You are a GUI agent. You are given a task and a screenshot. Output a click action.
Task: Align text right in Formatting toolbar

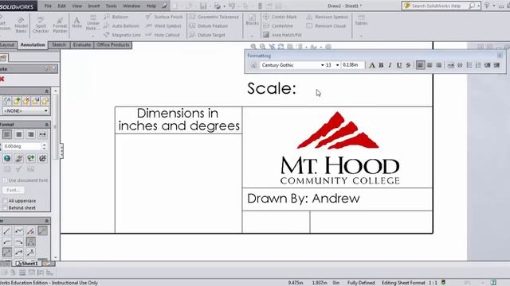coord(439,65)
